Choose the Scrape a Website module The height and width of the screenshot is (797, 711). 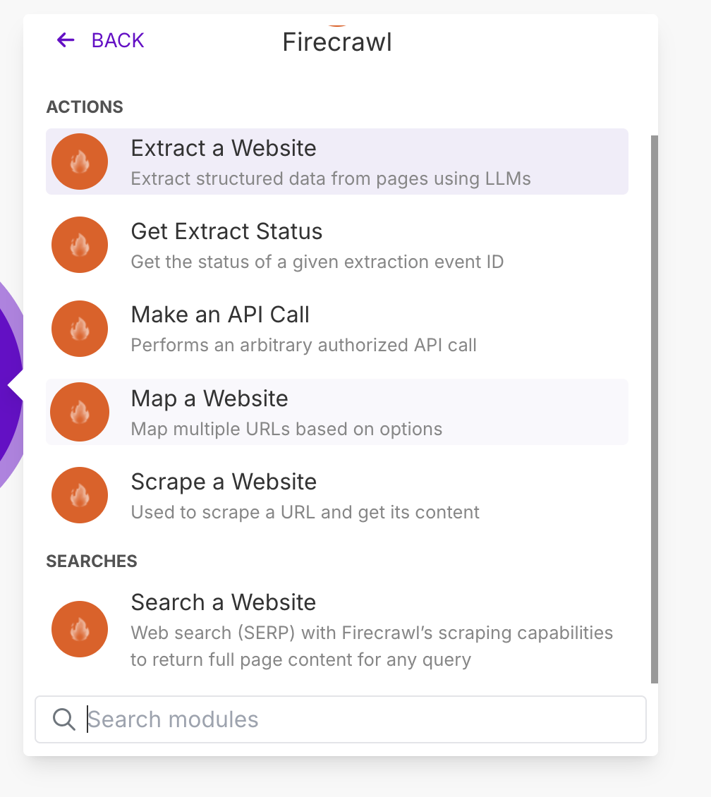[x=224, y=482]
